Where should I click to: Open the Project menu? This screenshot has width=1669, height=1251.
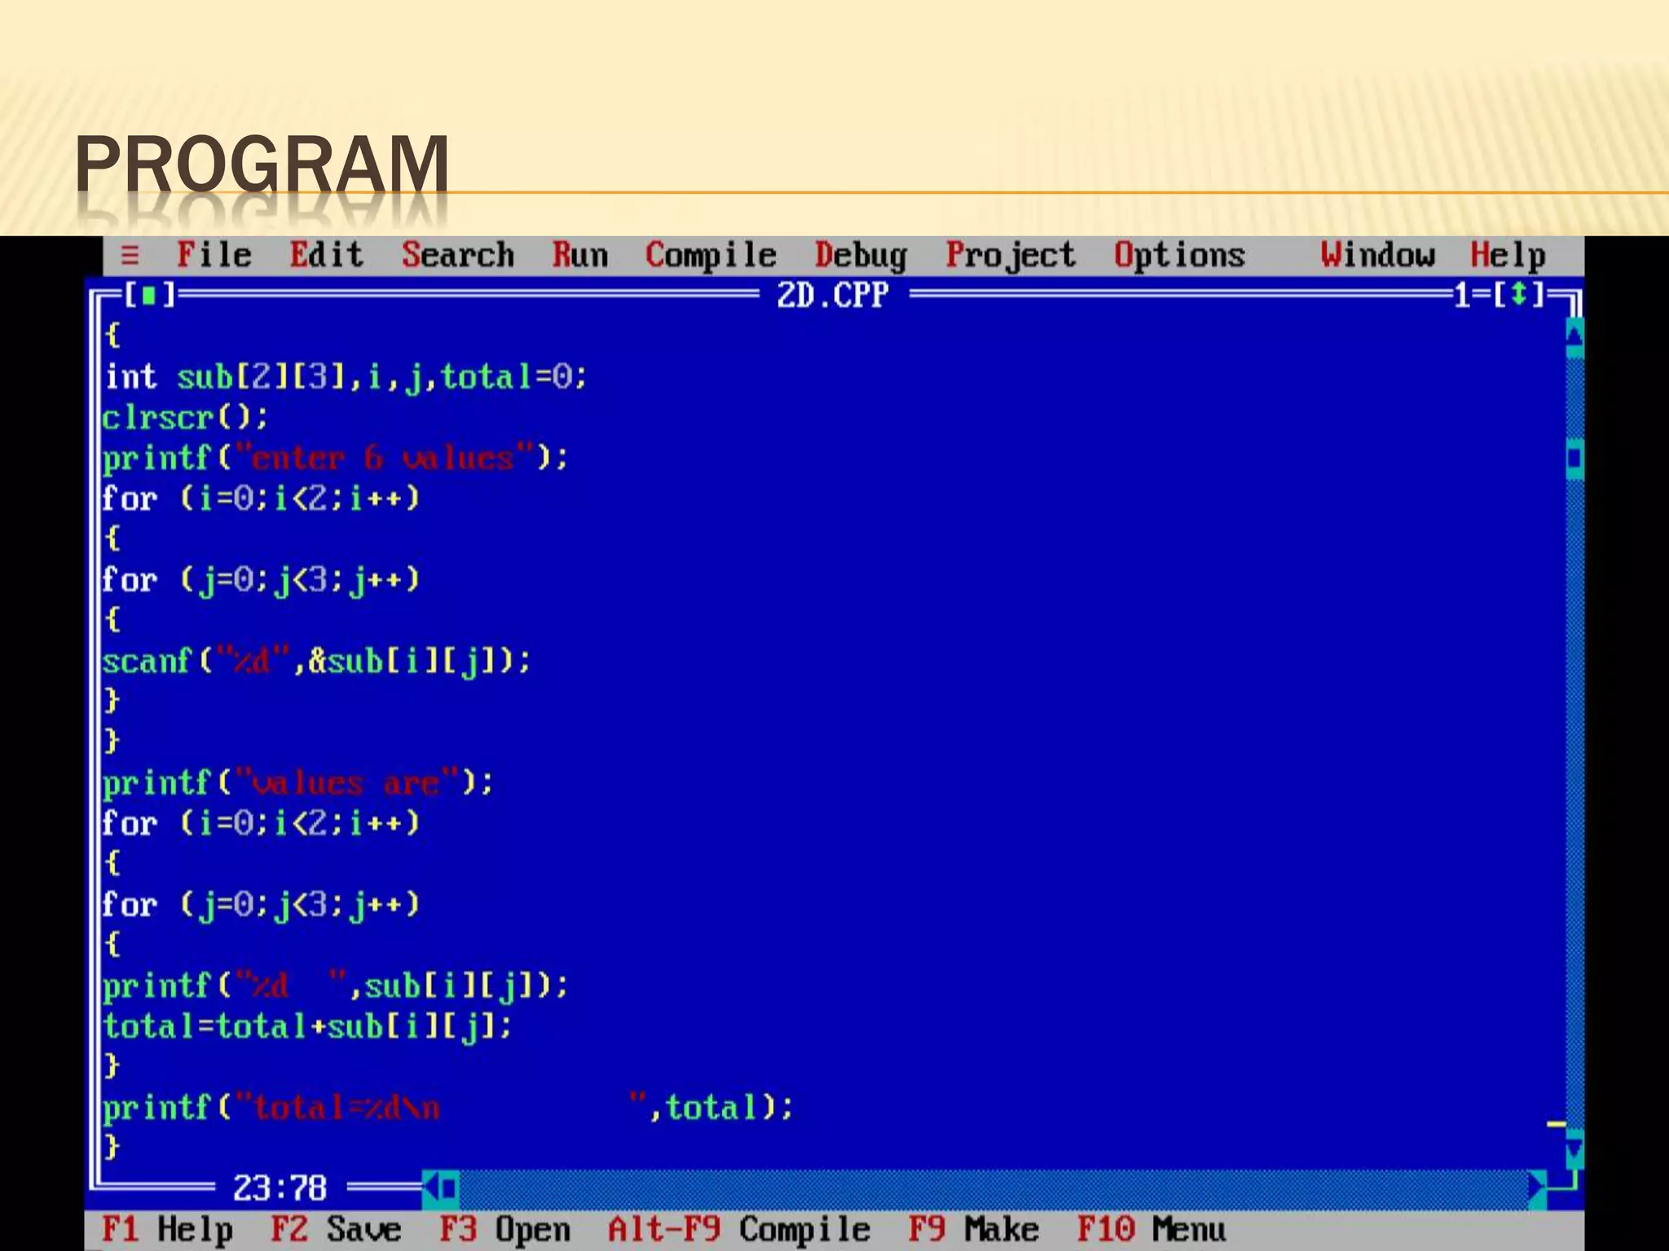coord(1011,256)
